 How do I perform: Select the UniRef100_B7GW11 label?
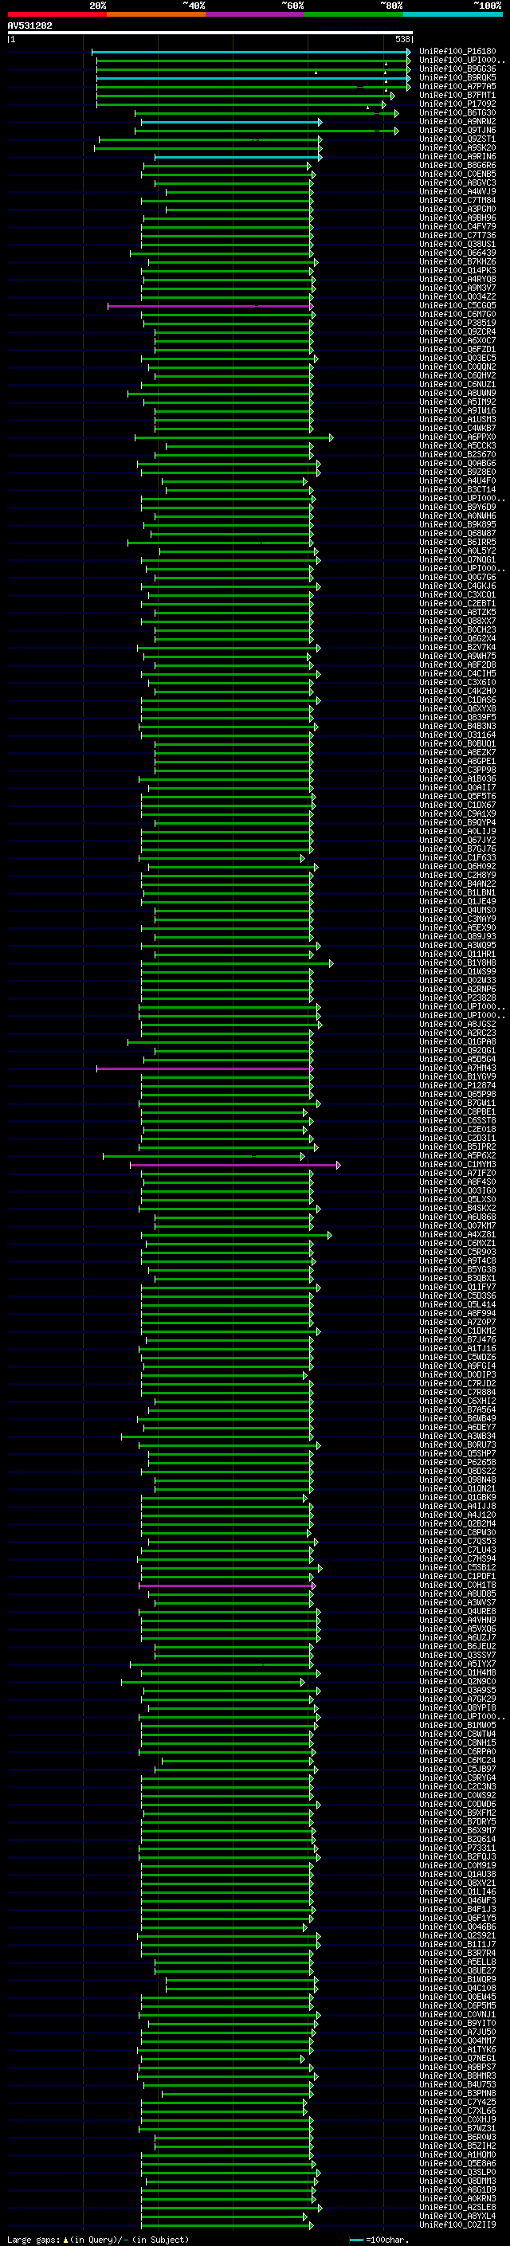pos(457,1103)
